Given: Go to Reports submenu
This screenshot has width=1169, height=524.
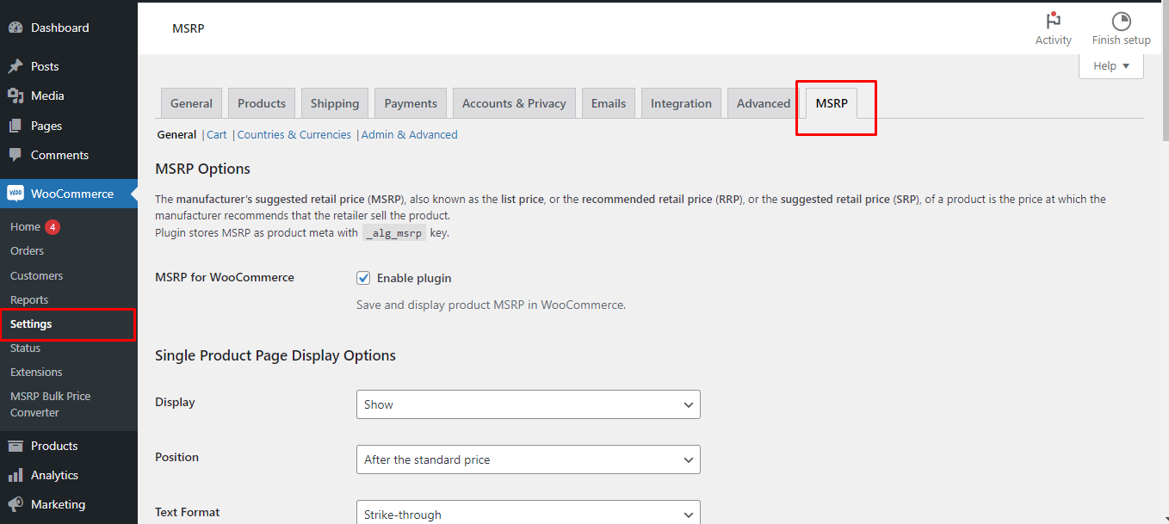Looking at the screenshot, I should coord(29,299).
